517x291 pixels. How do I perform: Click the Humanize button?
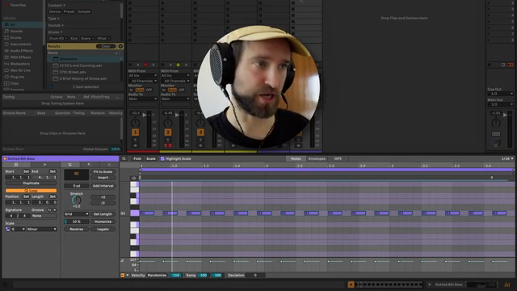point(103,221)
